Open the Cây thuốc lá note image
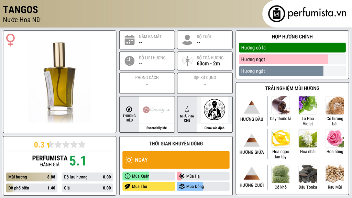Viewport: 352px width, 198px height. point(280,105)
